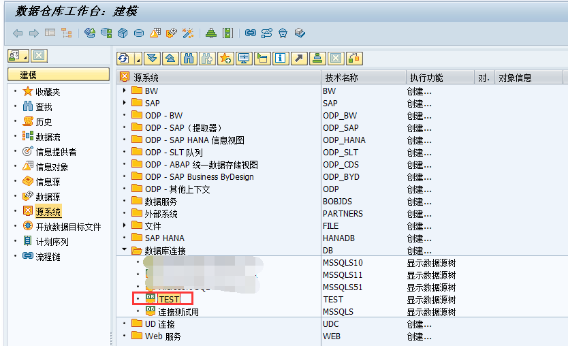The height and width of the screenshot is (346, 568).
Task: Click the refresh tree button
Action: (x=124, y=59)
